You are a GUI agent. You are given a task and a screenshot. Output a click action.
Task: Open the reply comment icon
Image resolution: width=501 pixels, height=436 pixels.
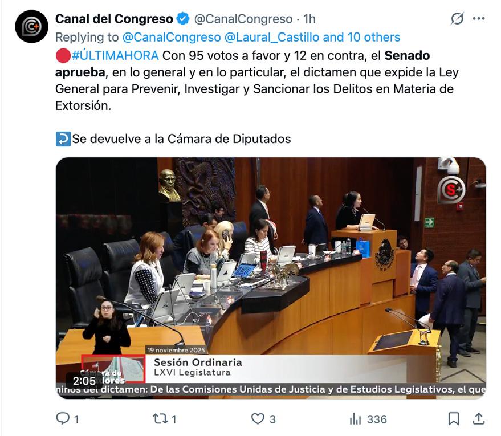[x=63, y=418]
